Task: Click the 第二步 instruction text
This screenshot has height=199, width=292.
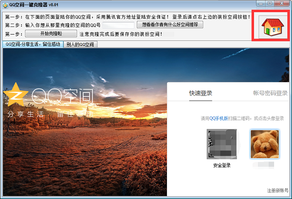Action: pos(53,25)
